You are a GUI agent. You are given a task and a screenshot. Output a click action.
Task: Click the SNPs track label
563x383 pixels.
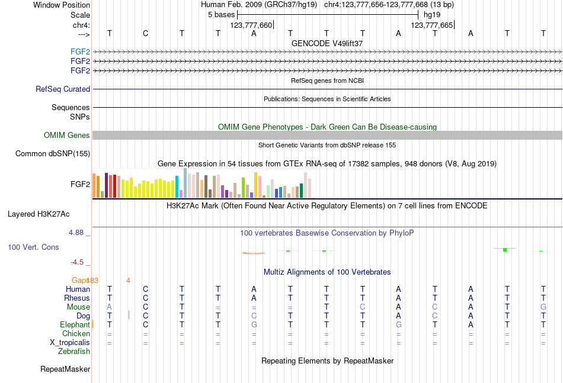coord(80,117)
